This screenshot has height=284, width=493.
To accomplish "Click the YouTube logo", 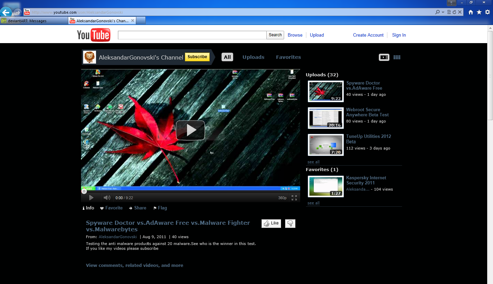I will click(93, 35).
